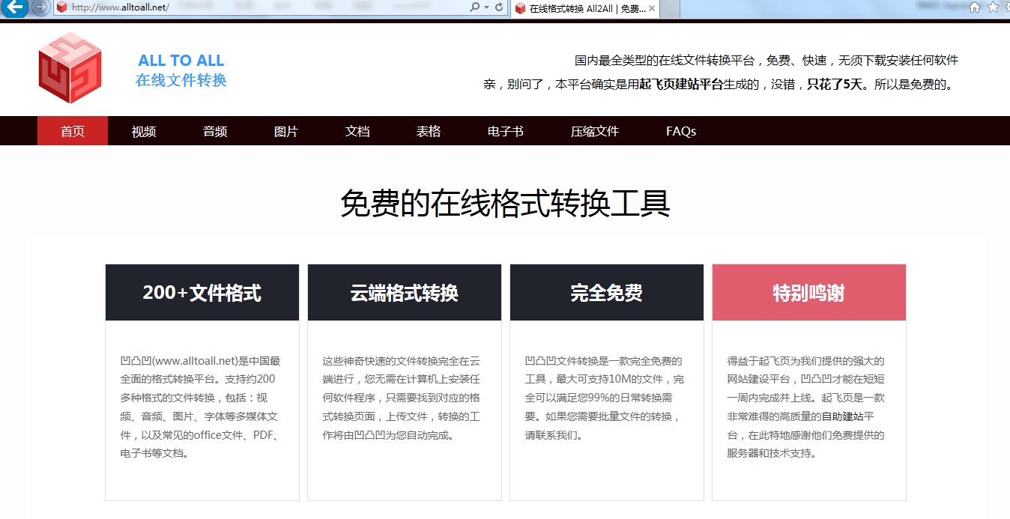
Task: Open Favorites using the star icon
Action: pyautogui.click(x=993, y=7)
